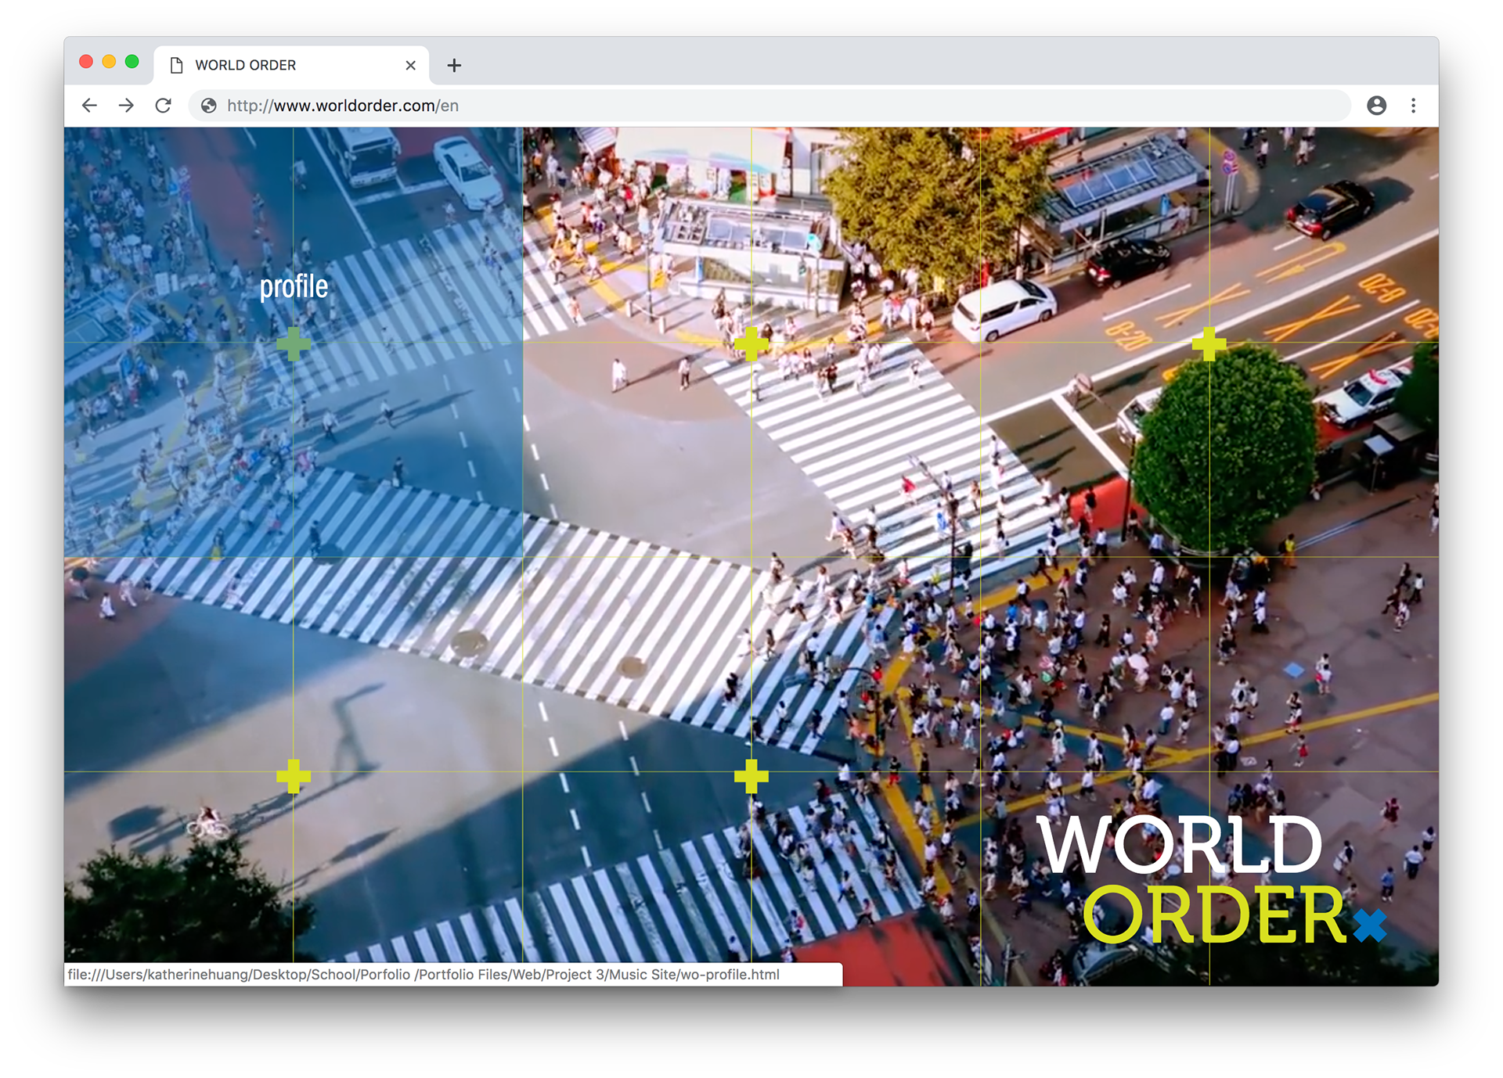Open the profile link on the page
Image resolution: width=1503 pixels, height=1078 pixels.
[294, 286]
